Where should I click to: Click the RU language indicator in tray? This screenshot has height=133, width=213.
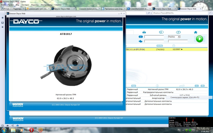click(x=179, y=130)
